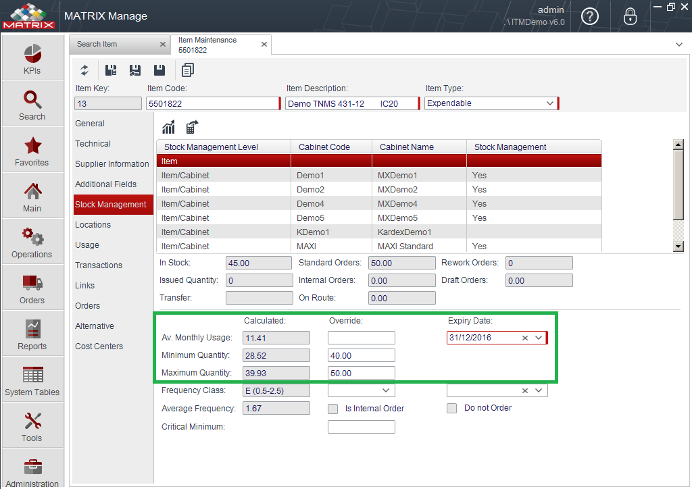Click the Maximum Quantity override field
This screenshot has width=692, height=489.
pos(361,374)
